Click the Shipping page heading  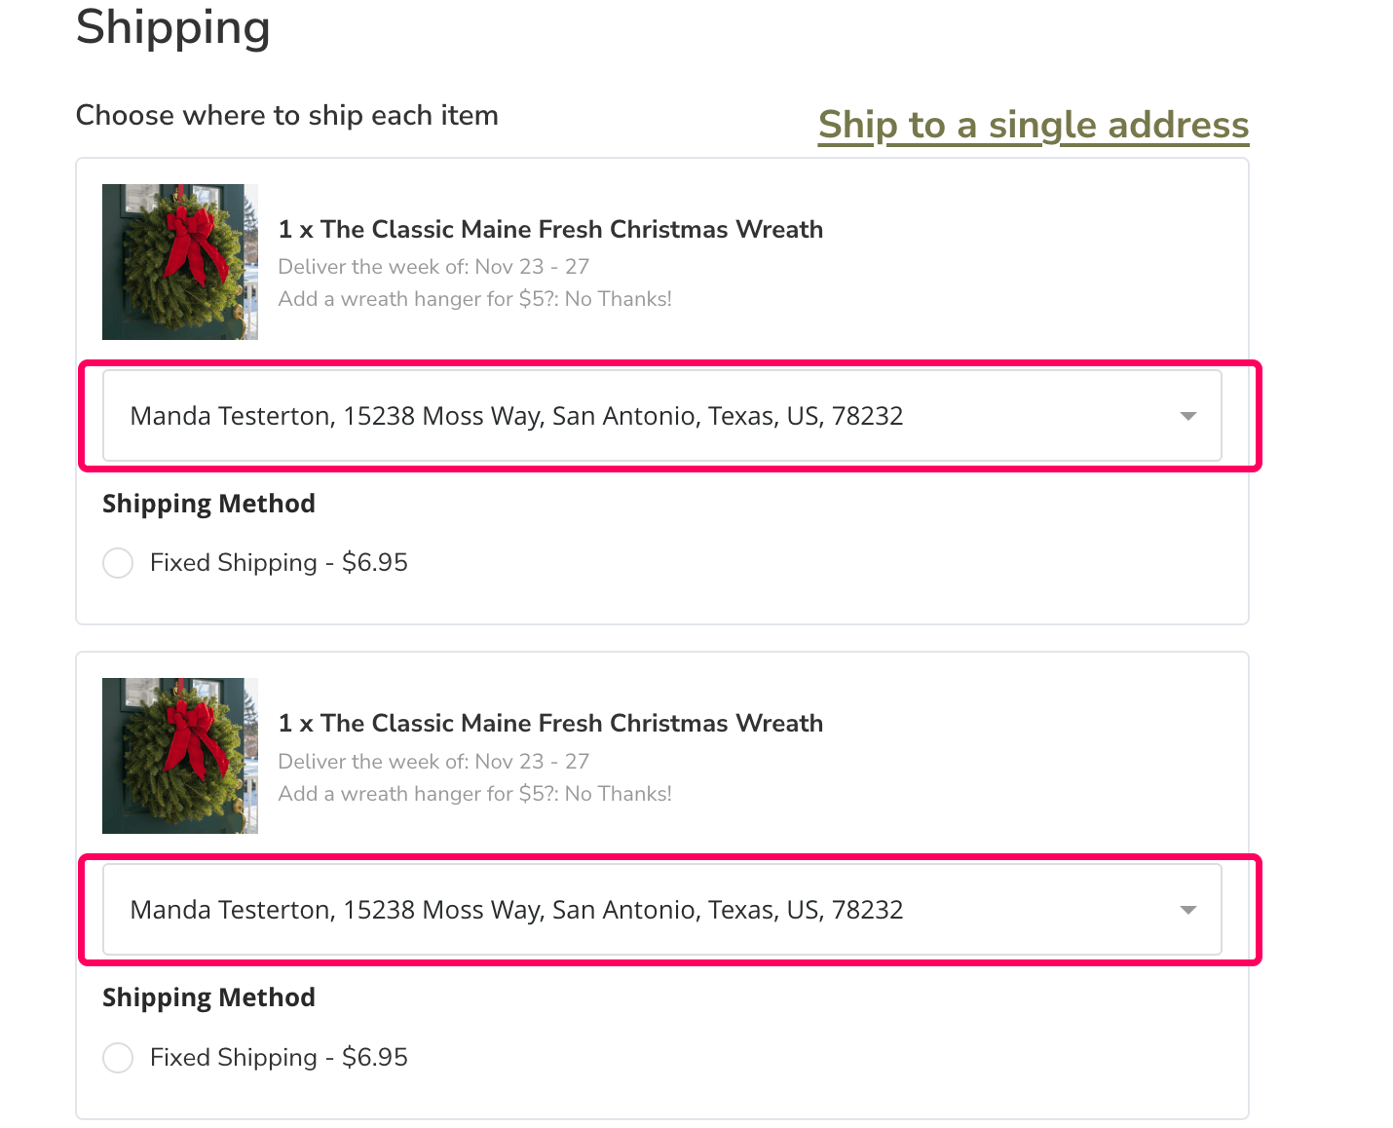click(x=172, y=28)
